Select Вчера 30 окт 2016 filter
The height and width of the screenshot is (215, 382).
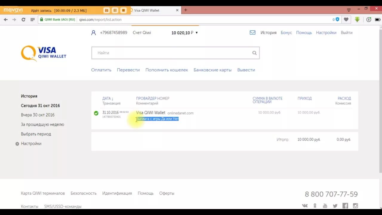click(x=38, y=115)
